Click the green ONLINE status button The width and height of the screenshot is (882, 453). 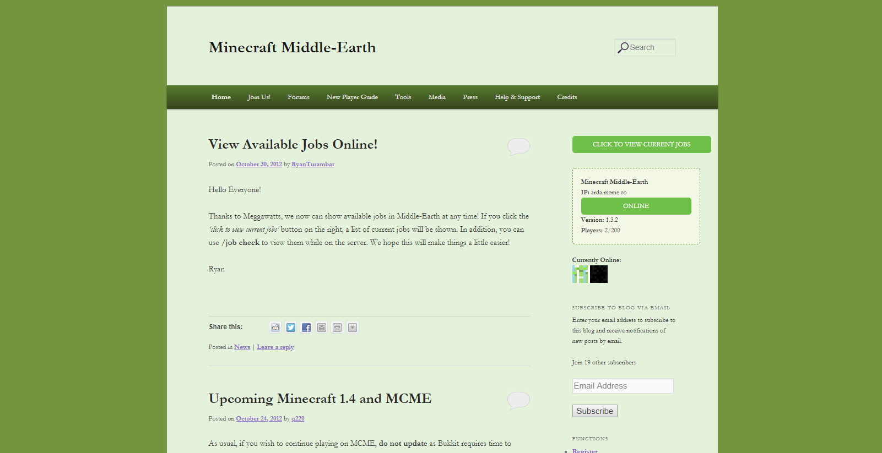click(x=636, y=206)
